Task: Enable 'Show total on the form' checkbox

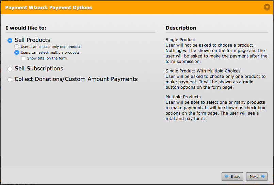Action: pos(23,58)
